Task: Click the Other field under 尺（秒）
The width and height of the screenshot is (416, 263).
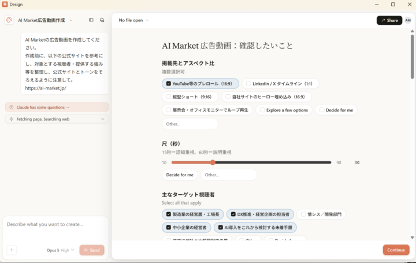Action: pos(229,175)
